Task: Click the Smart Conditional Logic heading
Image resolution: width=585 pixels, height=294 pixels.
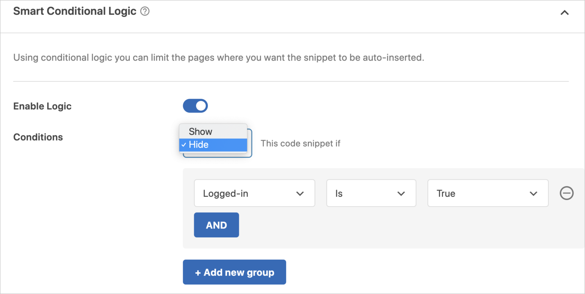Action: click(75, 11)
